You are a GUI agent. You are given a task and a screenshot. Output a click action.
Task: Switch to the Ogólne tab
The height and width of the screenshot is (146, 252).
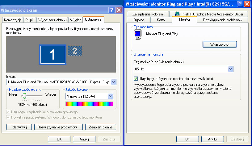139,20
